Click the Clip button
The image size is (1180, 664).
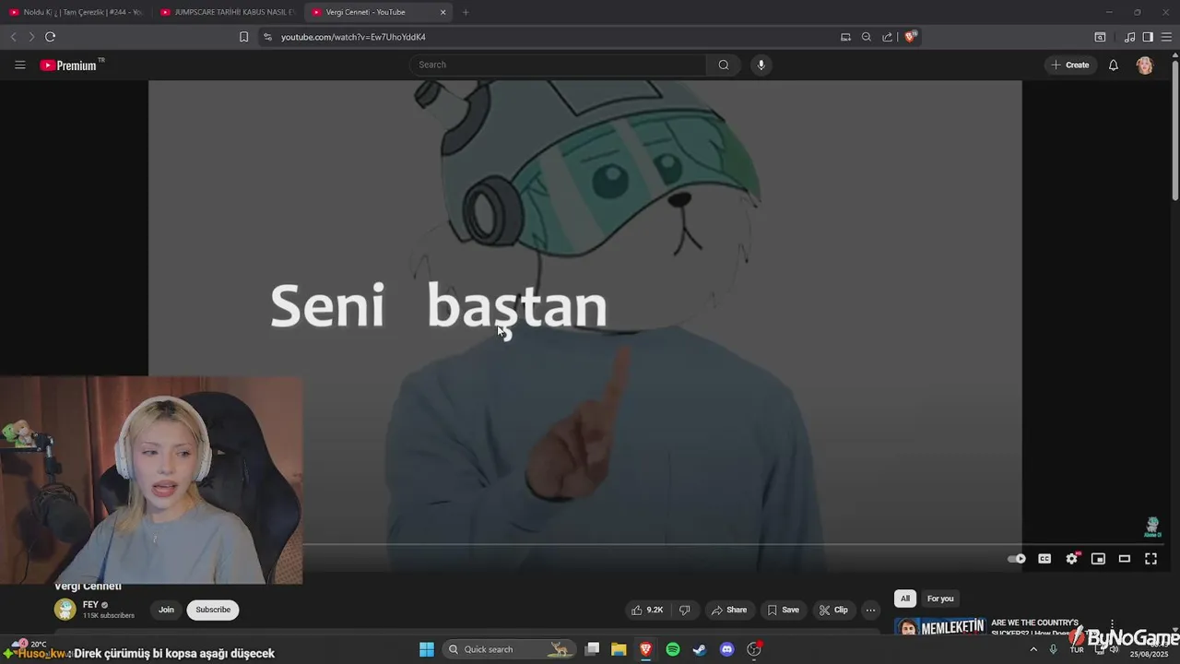point(833,610)
